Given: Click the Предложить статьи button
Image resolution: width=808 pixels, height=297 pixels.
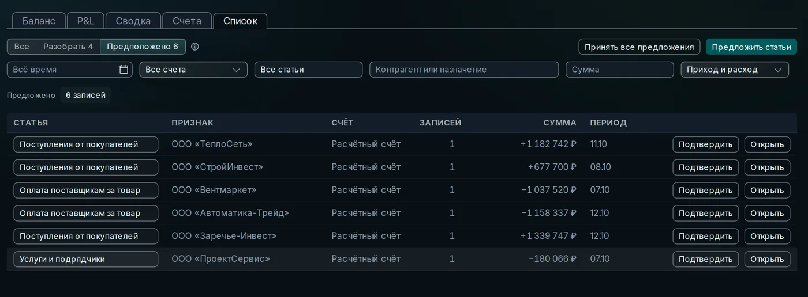Looking at the screenshot, I should coord(751,47).
